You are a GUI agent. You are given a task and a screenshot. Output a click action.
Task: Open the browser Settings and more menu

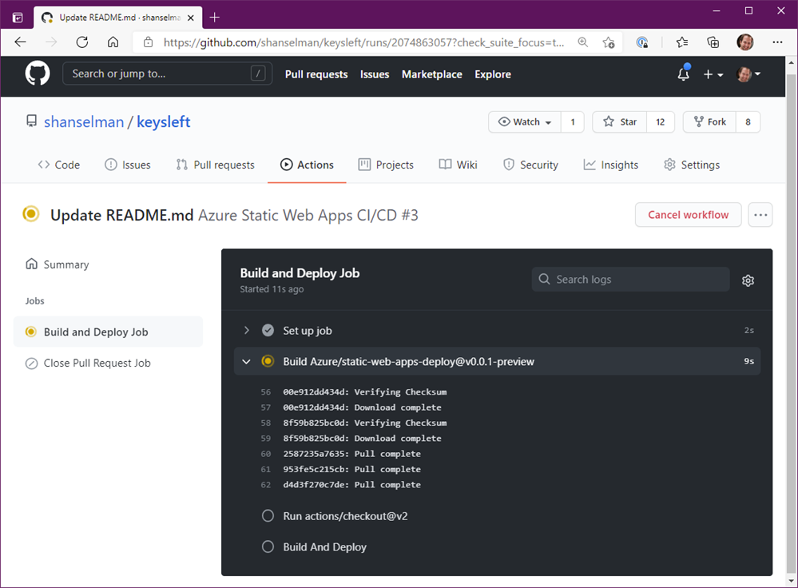[777, 42]
